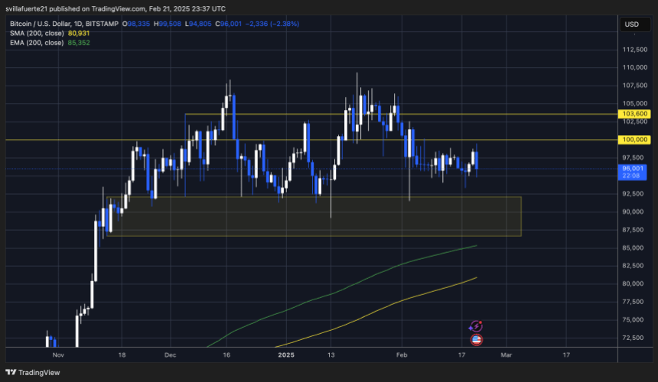658x382 pixels.
Task: Click the US flag economic event icon
Action: [476, 339]
